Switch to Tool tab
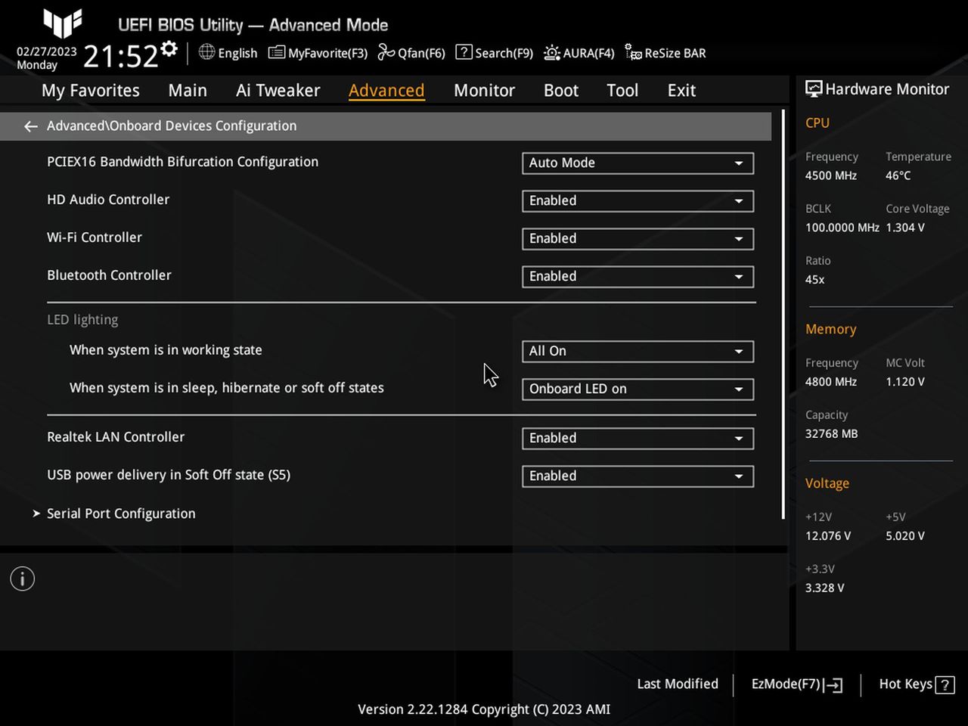968x726 pixels. click(x=622, y=91)
